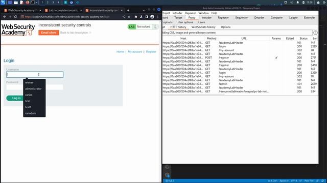The image size is (327, 183).
Task: Open the Proxy 'Options' sub-tab
Action: click(x=226, y=27)
